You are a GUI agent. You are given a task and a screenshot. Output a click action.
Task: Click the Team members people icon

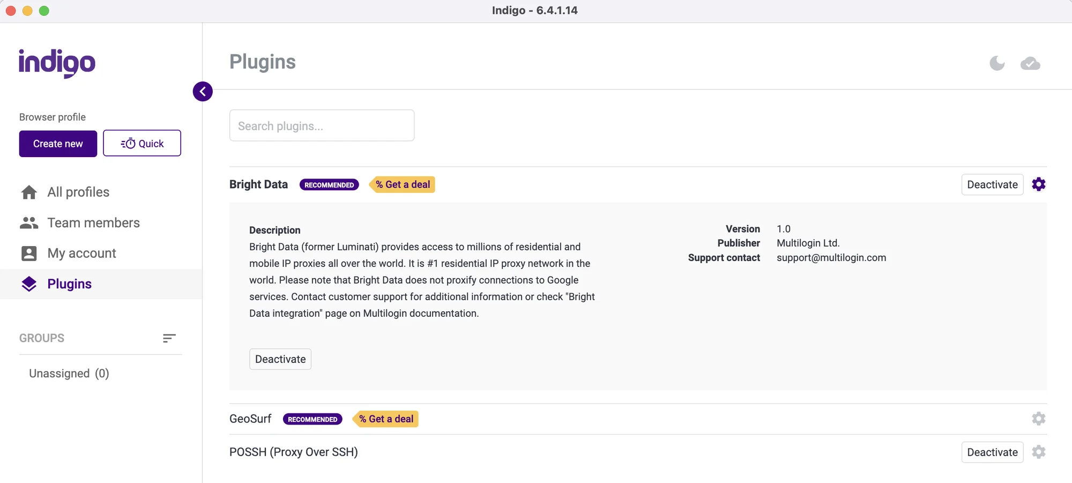point(29,223)
